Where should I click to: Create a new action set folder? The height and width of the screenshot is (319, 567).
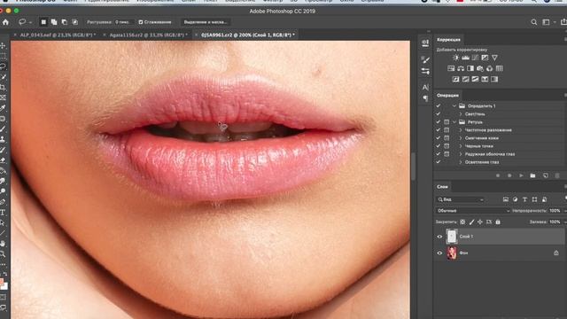point(532,175)
